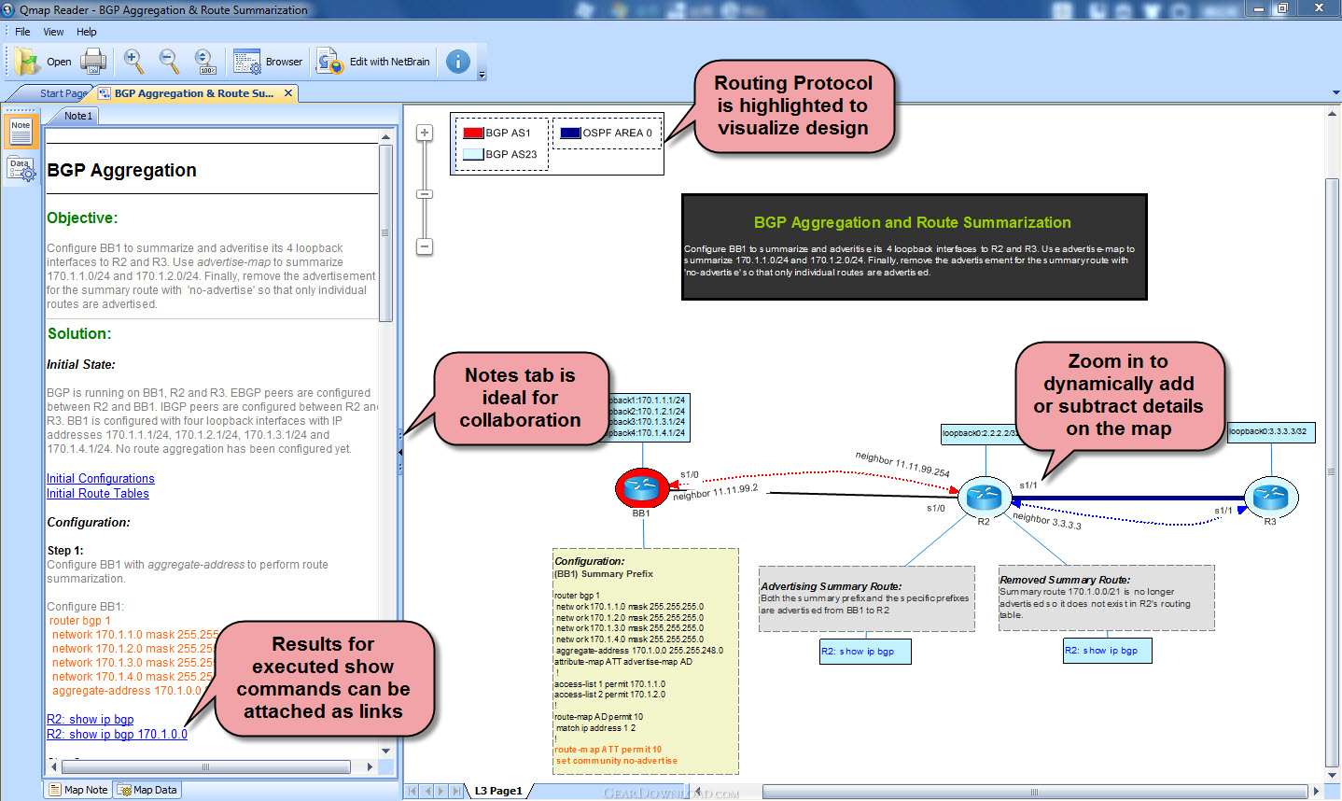Click notes pane scroll-down arrow

click(x=385, y=750)
